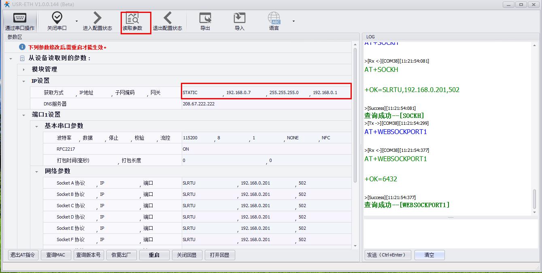Collapse the IP设置 section
542x273 pixels.
point(24,81)
